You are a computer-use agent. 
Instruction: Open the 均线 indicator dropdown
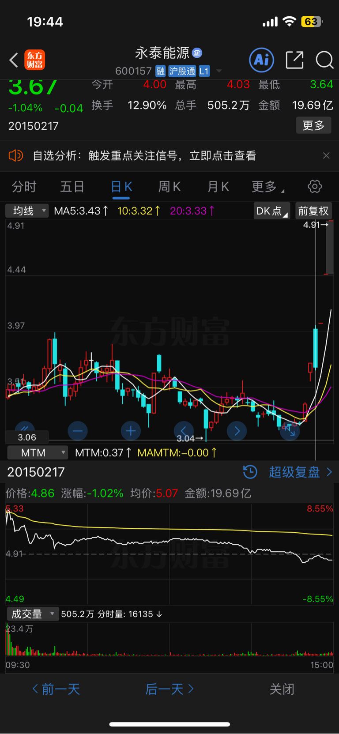point(26,211)
